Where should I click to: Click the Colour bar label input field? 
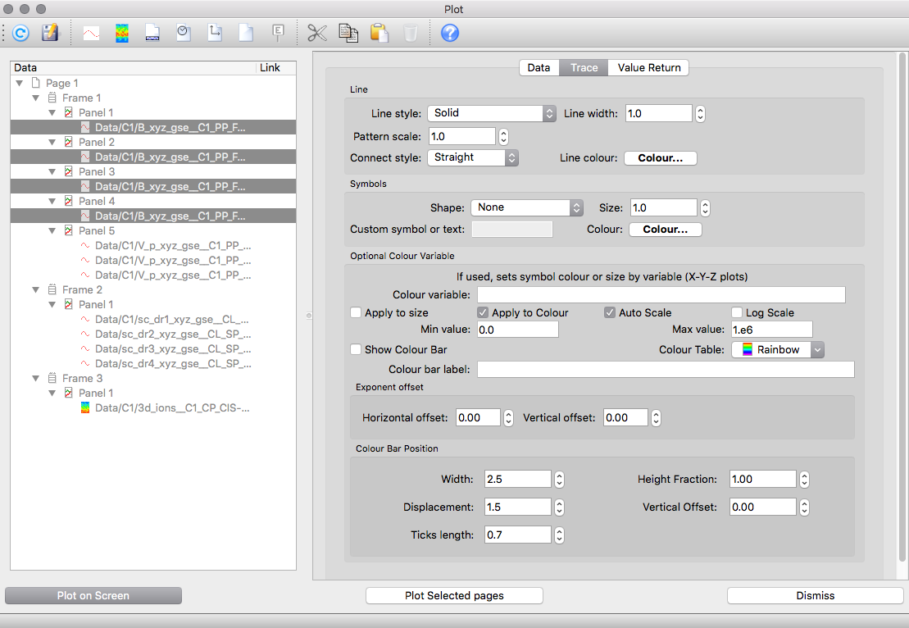pyautogui.click(x=666, y=369)
